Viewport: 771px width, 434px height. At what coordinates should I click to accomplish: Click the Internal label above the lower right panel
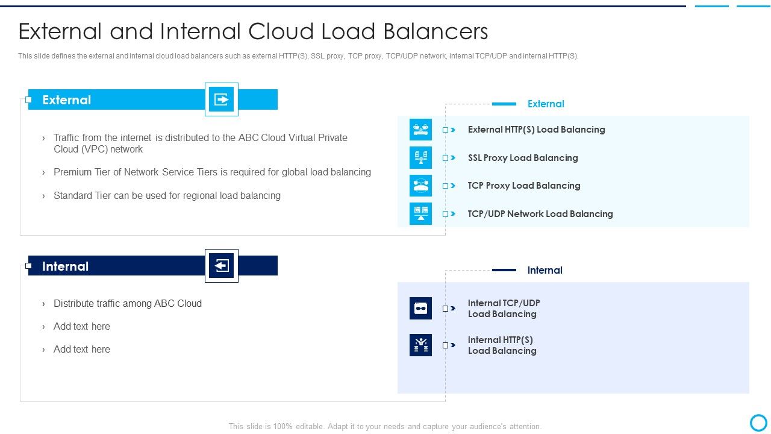(x=545, y=270)
